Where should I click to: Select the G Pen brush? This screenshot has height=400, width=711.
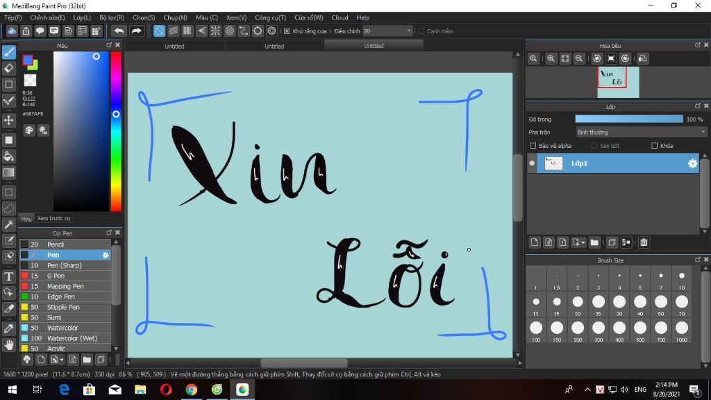point(65,276)
